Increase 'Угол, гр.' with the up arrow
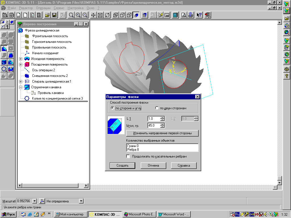Image resolution: width=291 pixels, height=218 pixels. click(162, 124)
